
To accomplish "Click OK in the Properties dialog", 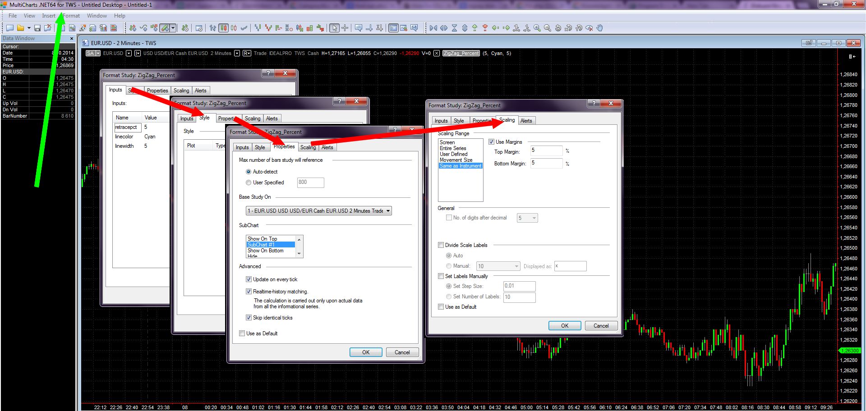I will 366,352.
